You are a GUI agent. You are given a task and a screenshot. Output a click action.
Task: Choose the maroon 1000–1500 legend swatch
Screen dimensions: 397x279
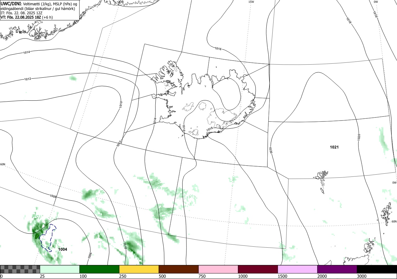pos(258,269)
